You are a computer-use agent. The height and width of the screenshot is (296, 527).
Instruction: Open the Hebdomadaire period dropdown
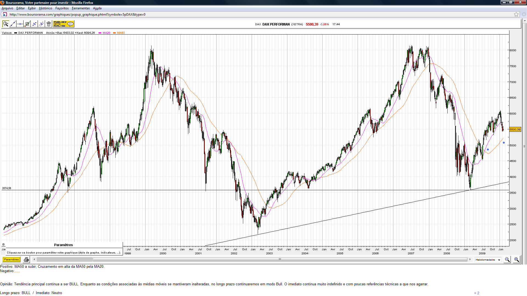(x=488, y=260)
